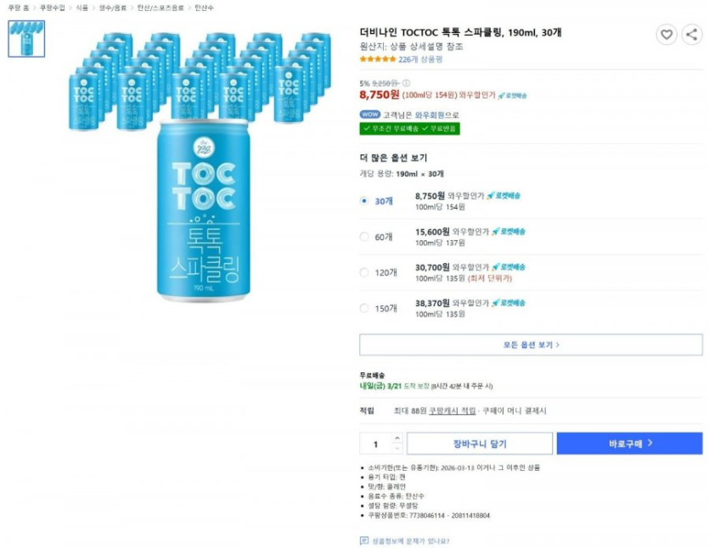The height and width of the screenshot is (548, 709).
Task: Choose the 120개 option radio button
Action: [x=364, y=272]
